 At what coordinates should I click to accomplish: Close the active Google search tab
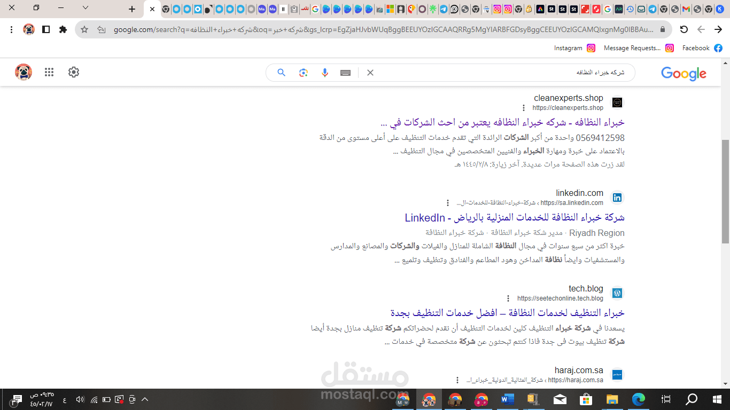click(x=152, y=9)
